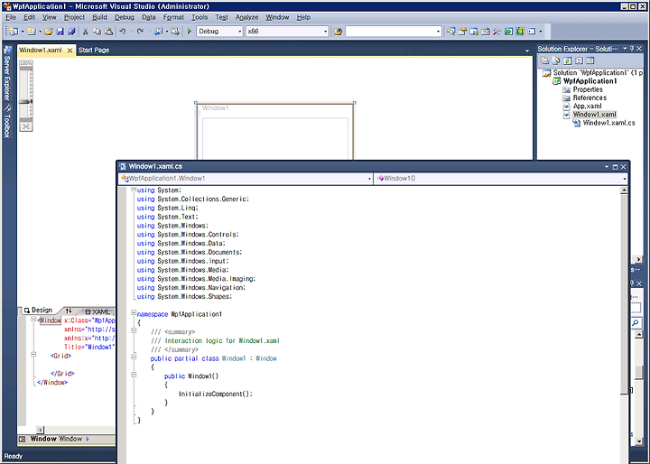This screenshot has width=650, height=464.
Task: Open the Analyze menu
Action: pos(246,17)
